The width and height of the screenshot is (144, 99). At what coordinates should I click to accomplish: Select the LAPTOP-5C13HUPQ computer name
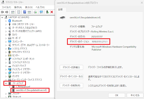point(19,17)
